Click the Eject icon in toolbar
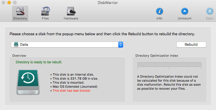 [x=210, y=11]
